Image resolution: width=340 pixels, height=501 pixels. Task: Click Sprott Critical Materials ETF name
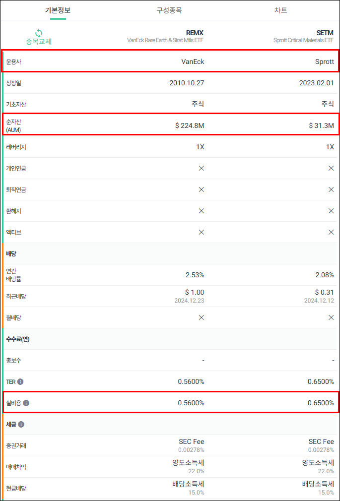(x=304, y=41)
